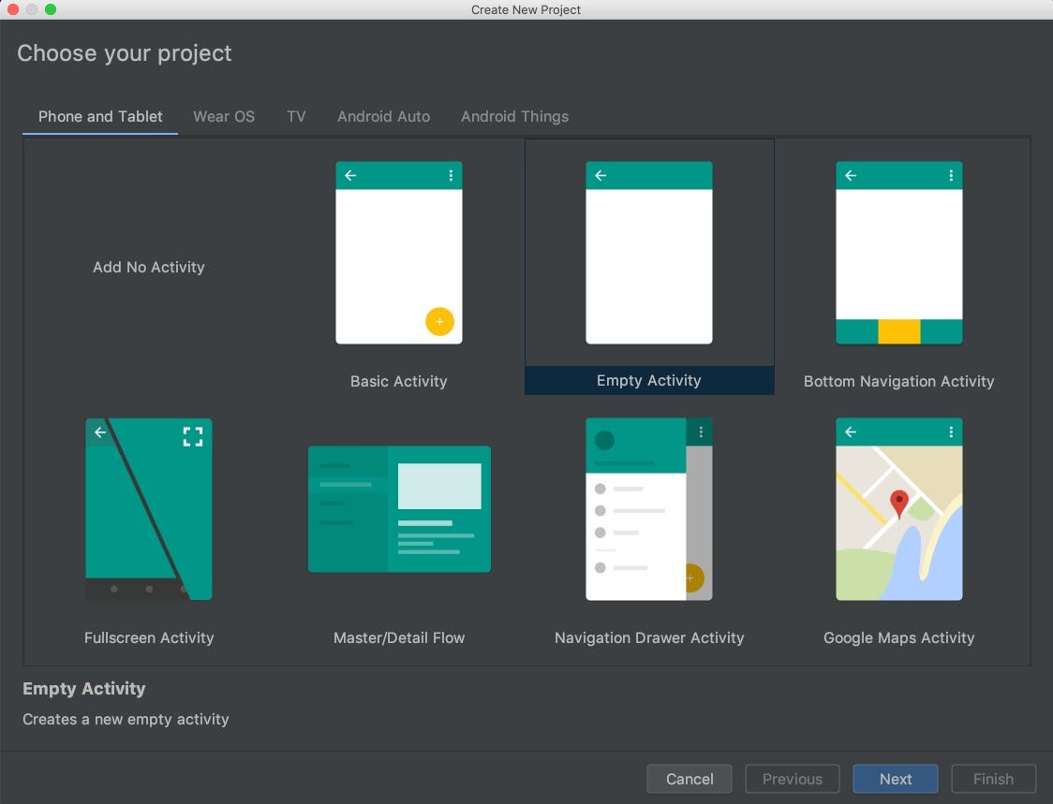Click the green zoom window button
The image size is (1053, 804).
pyautogui.click(x=51, y=9)
